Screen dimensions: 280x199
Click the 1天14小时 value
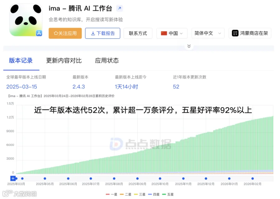pos(126,87)
